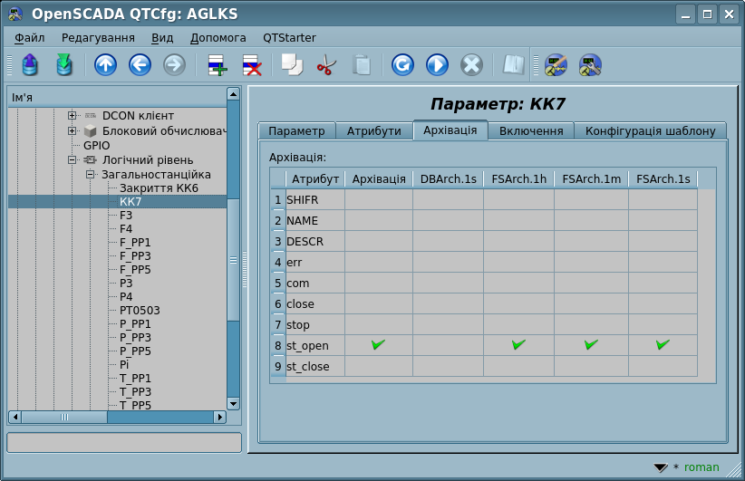Expand the DCON клієнт tree node
Screen dimensions: 745x481
tap(73, 116)
